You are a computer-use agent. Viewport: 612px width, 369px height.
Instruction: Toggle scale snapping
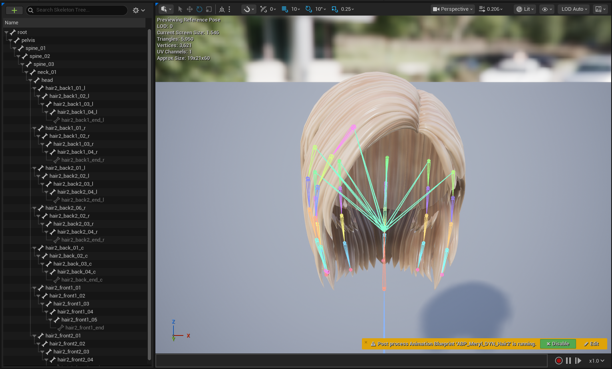(335, 9)
